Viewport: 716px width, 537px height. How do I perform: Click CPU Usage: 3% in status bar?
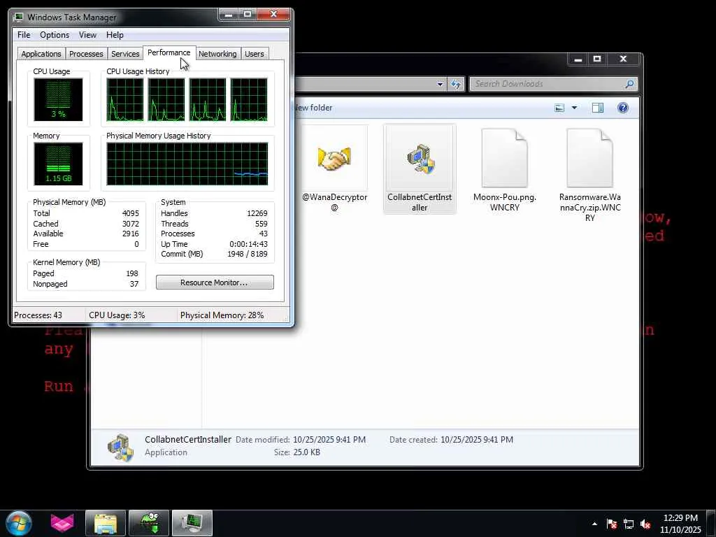click(117, 315)
